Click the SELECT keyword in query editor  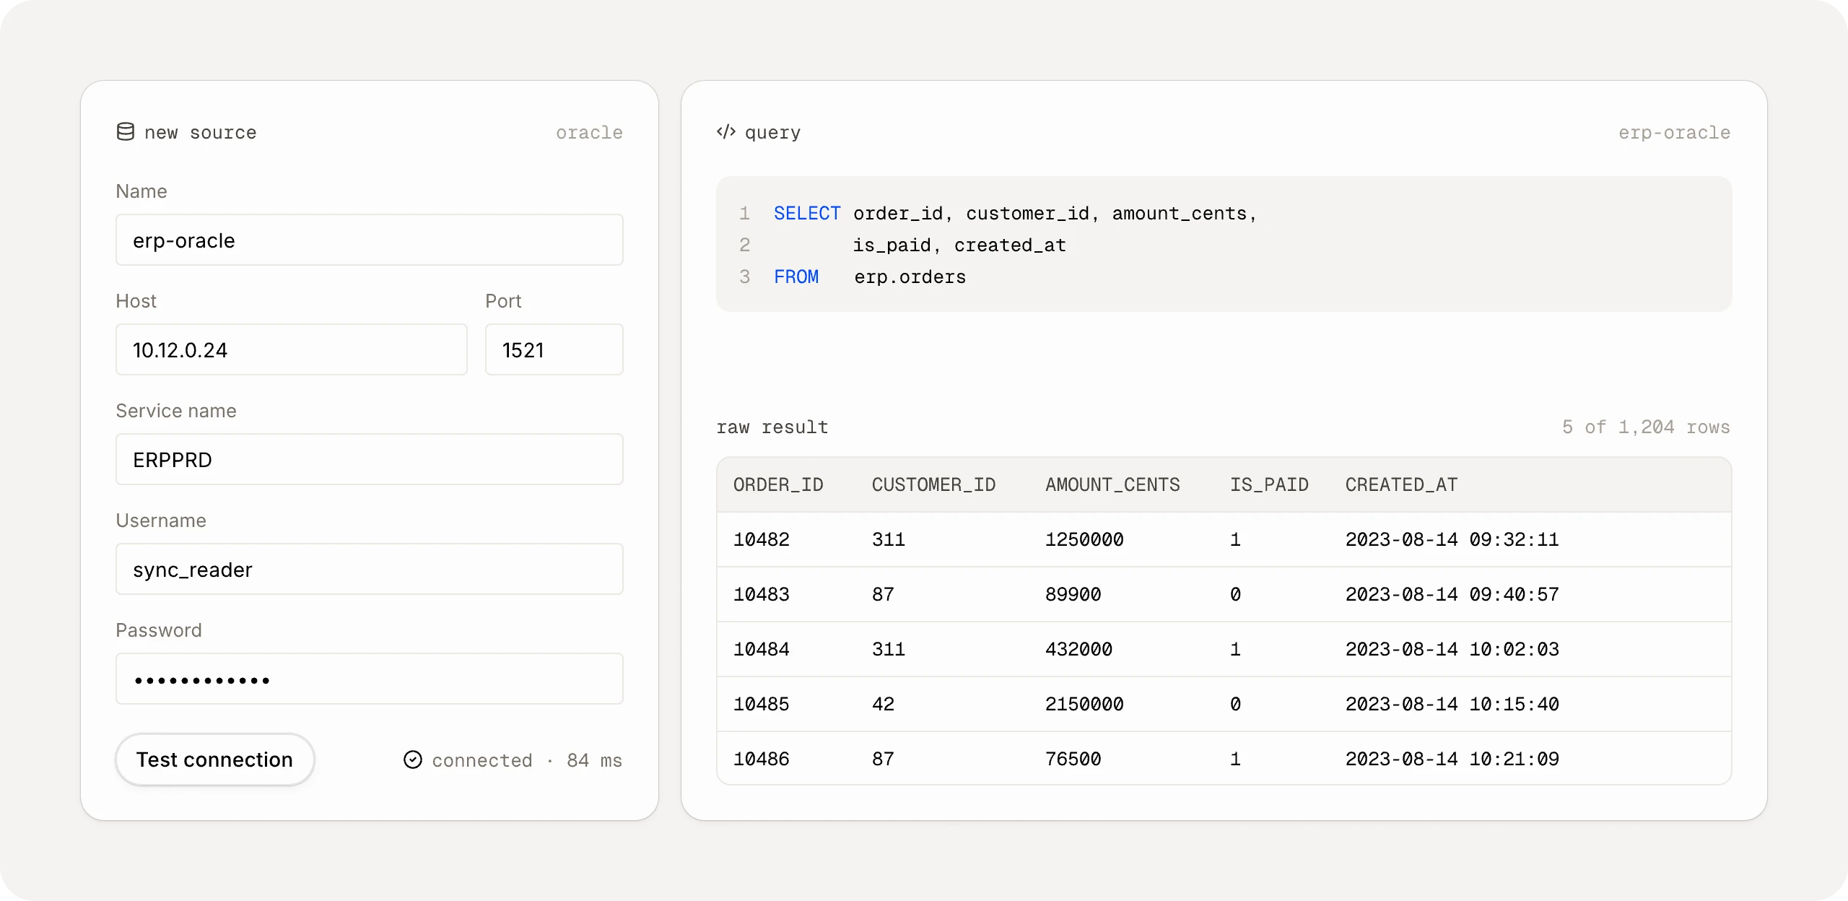pos(807,213)
